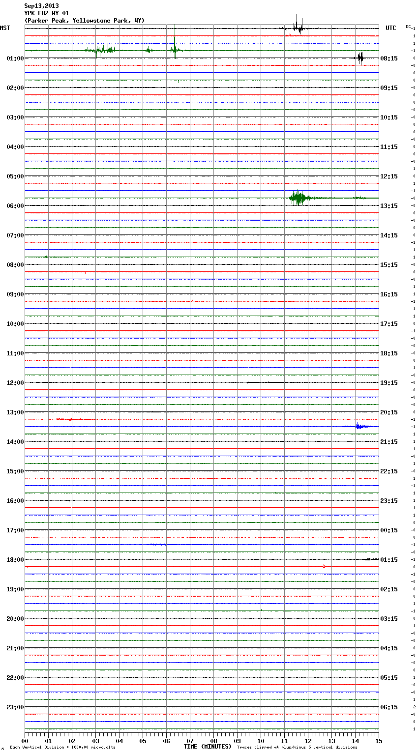Select the 03:00 MST time label

(x=15, y=117)
